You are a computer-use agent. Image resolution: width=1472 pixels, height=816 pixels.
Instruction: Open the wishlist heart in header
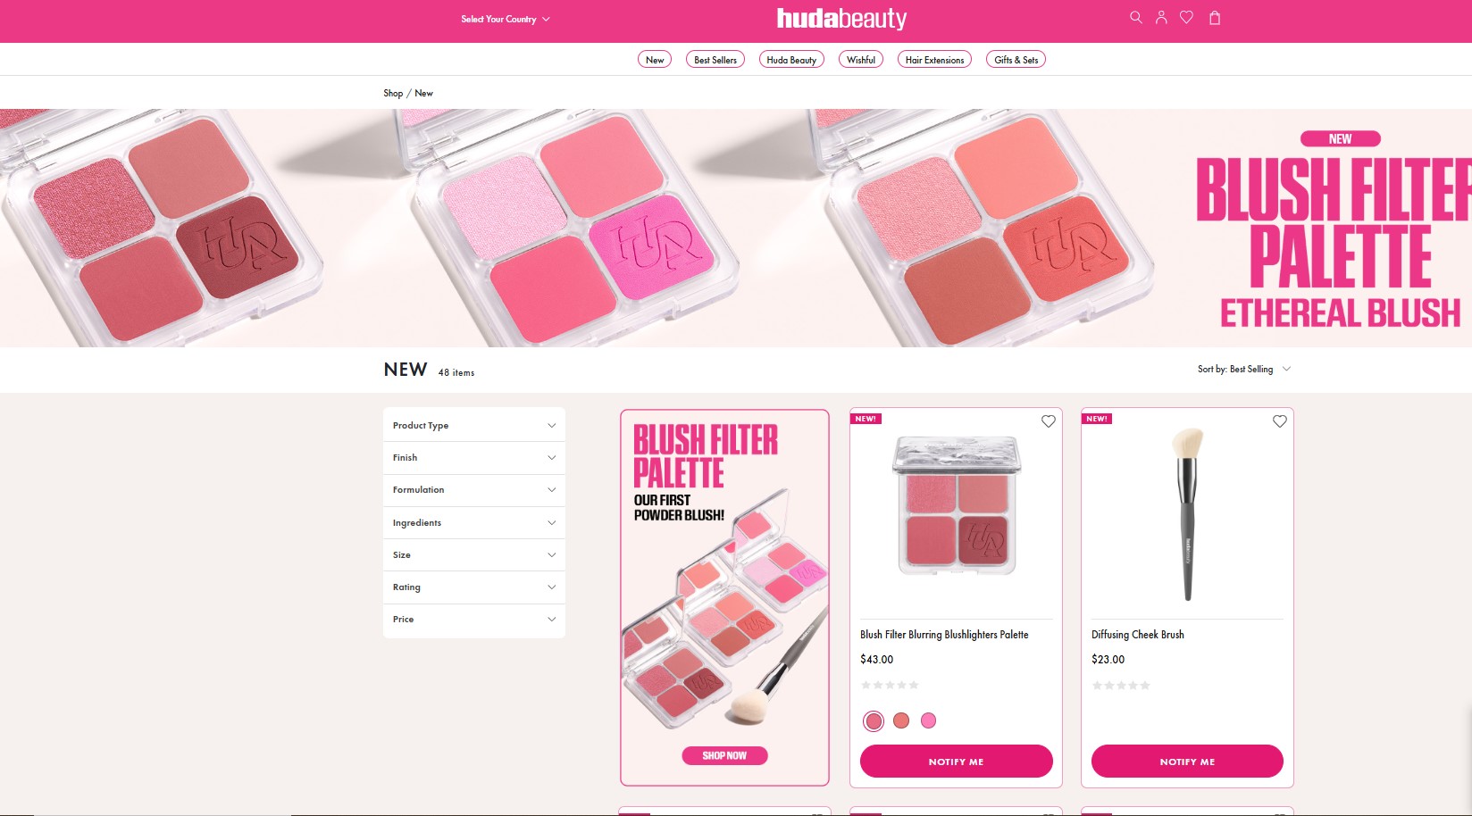(x=1186, y=17)
